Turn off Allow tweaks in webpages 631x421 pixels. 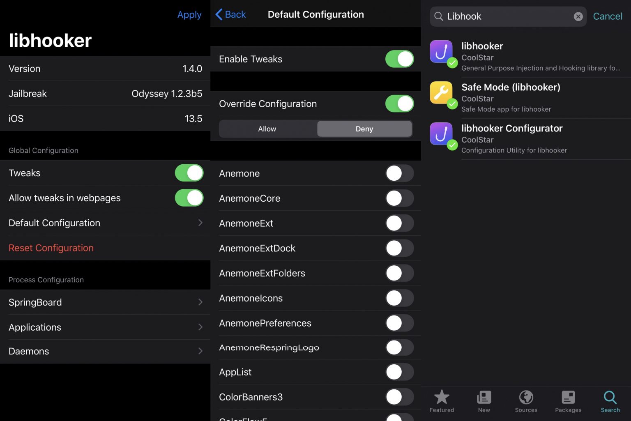coord(189,198)
